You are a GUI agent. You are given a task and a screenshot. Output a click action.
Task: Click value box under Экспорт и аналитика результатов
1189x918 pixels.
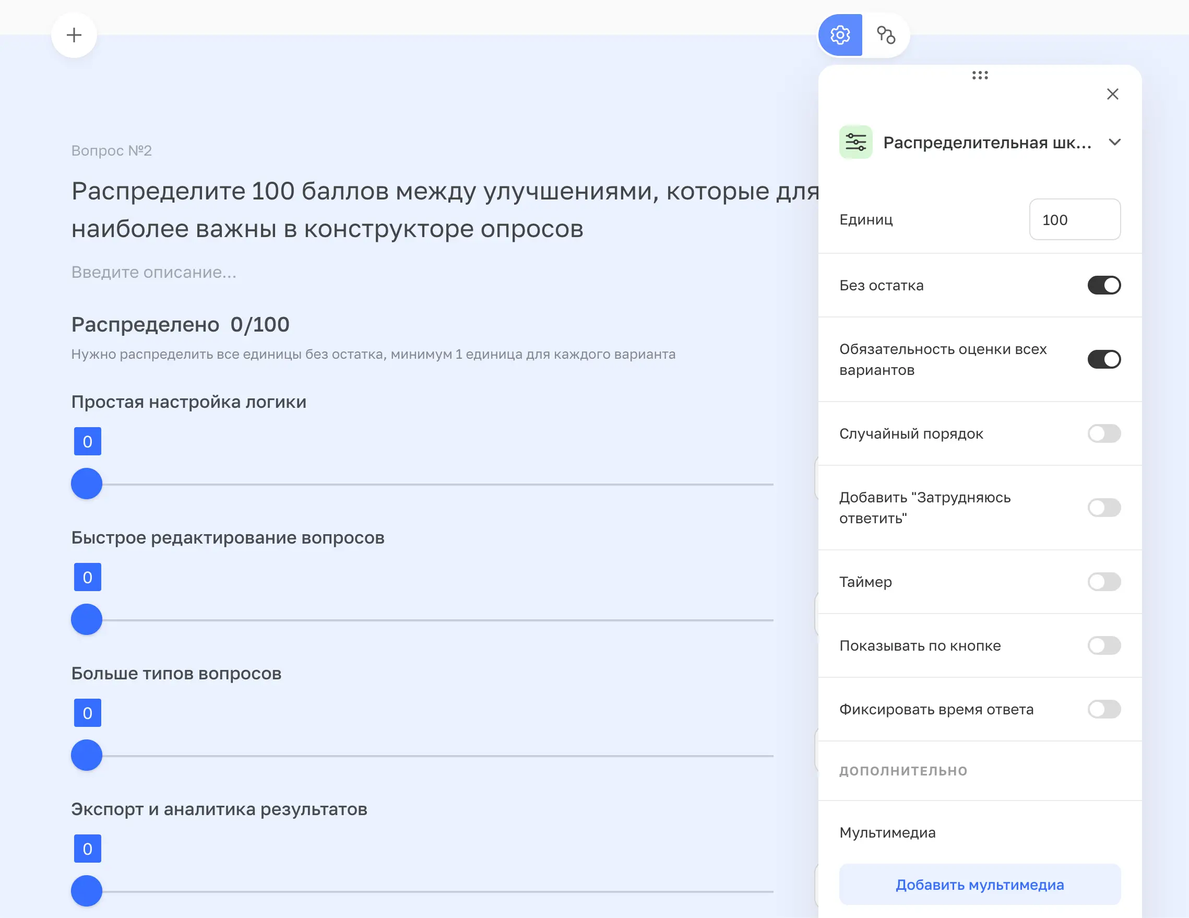88,848
